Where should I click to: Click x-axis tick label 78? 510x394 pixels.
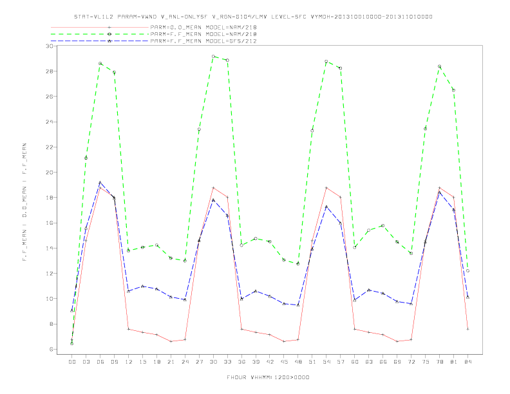439,362
